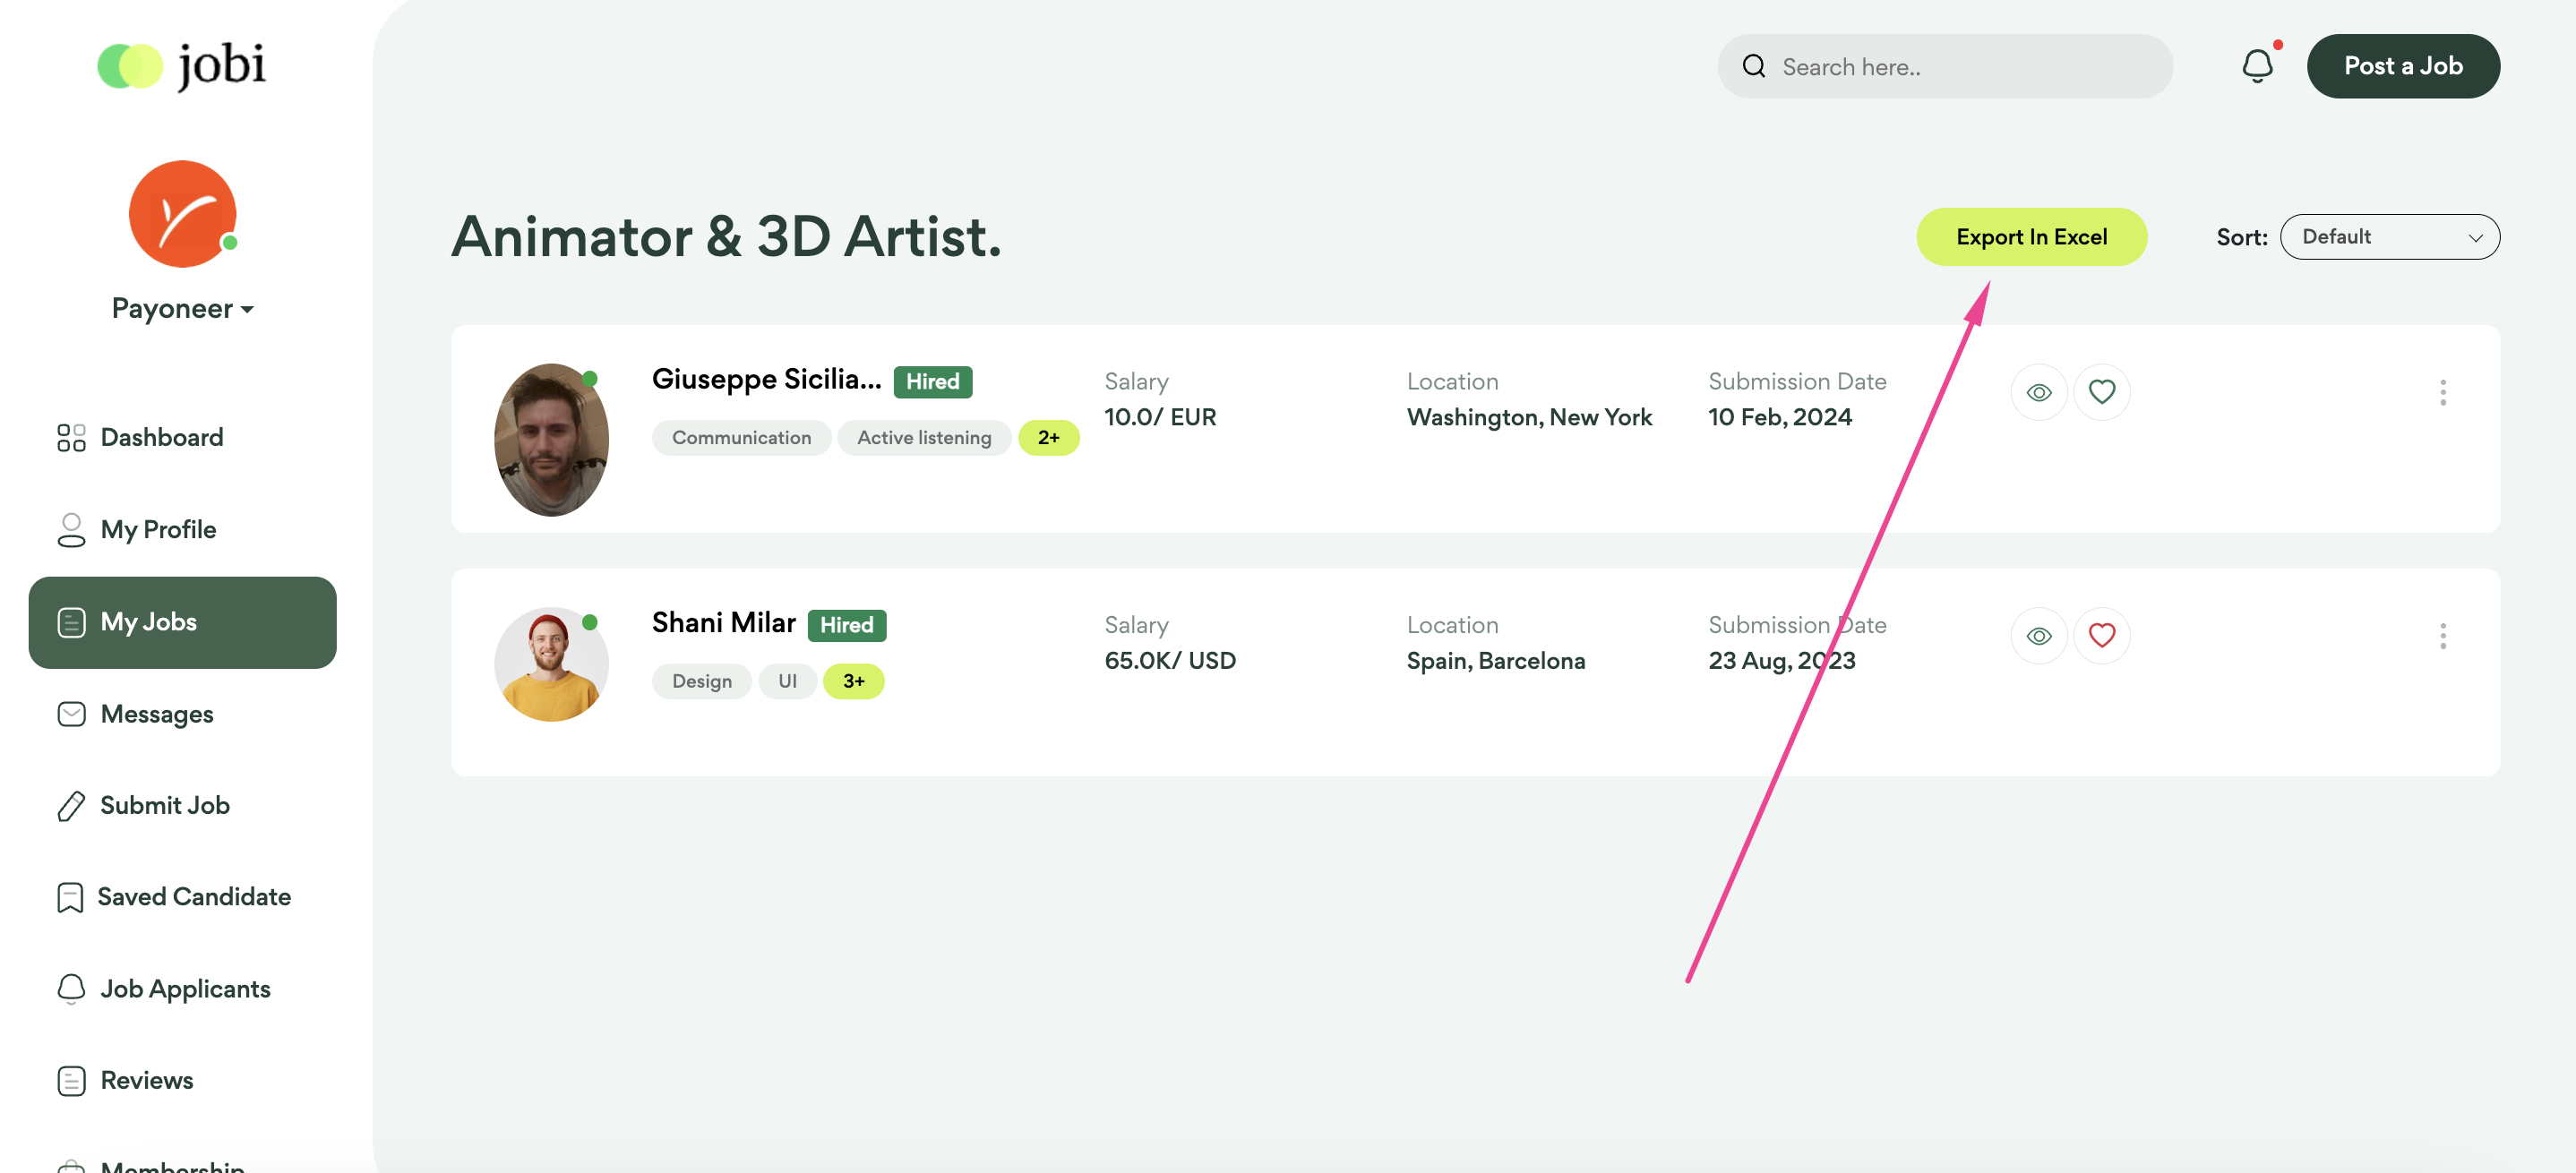This screenshot has height=1173, width=2576.
Task: Click salary value 65.0K/ USD
Action: coord(1170,660)
